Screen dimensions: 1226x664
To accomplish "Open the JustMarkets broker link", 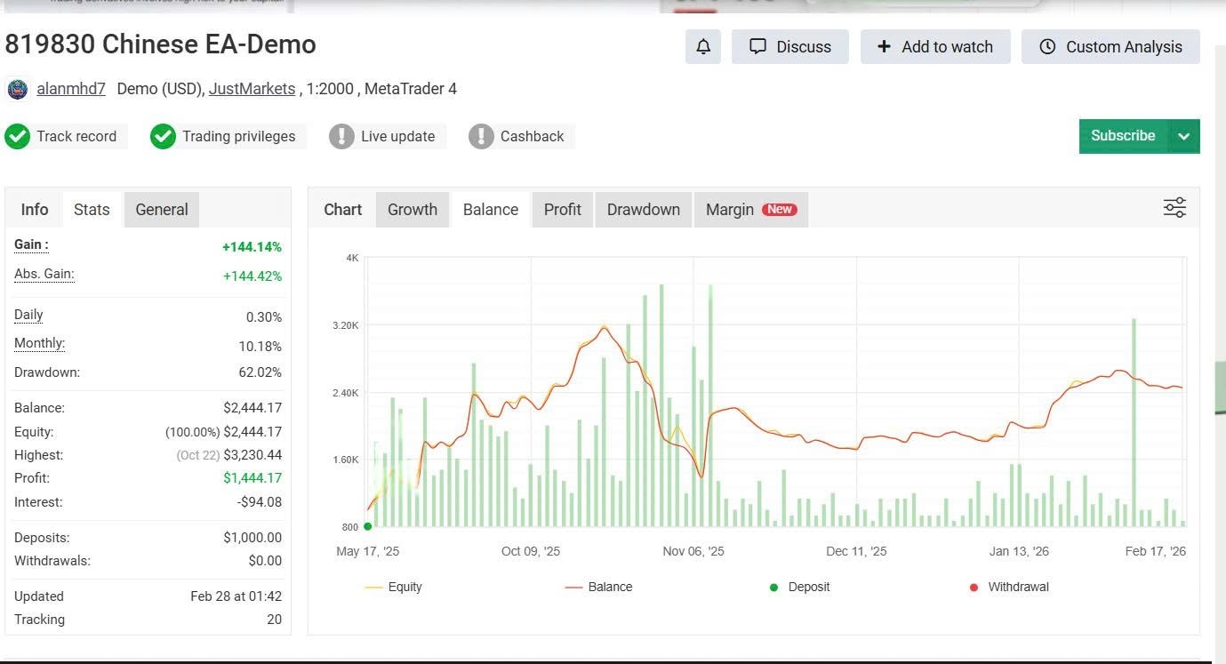I will tap(252, 89).
